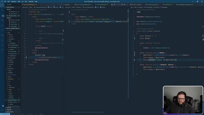204x115 pixels.
Task: Click git branch name in status bar
Action: tap(13, 114)
